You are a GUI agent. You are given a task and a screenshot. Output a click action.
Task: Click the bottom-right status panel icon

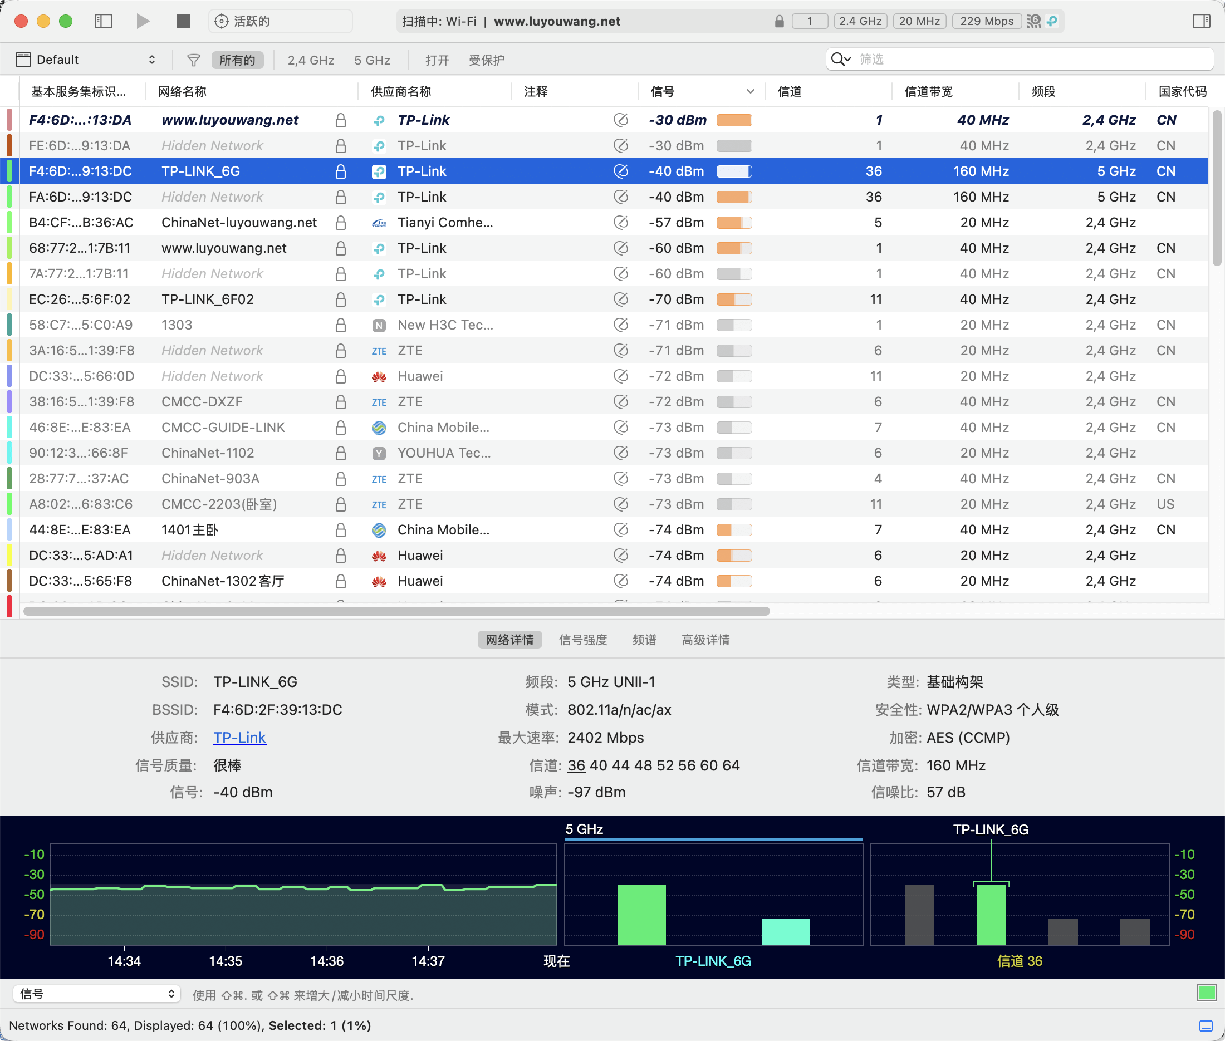pos(1206,1025)
